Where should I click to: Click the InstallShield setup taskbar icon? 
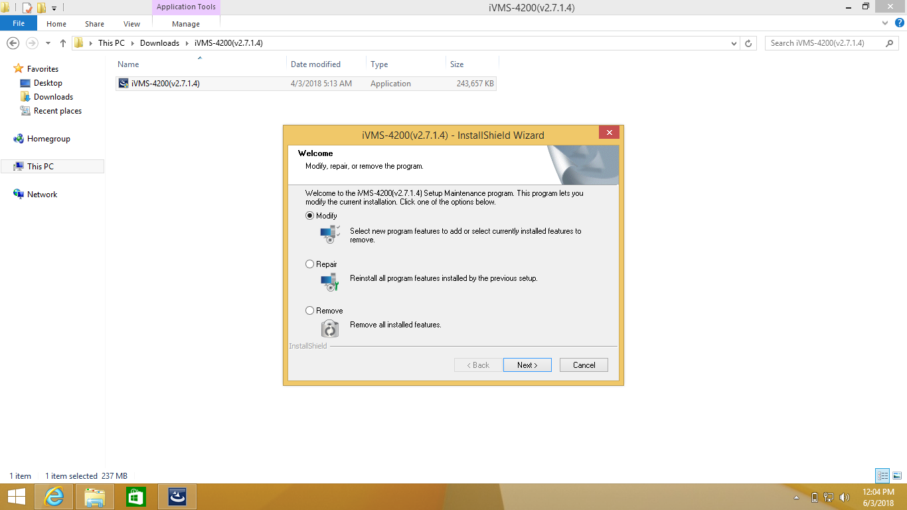point(177,497)
